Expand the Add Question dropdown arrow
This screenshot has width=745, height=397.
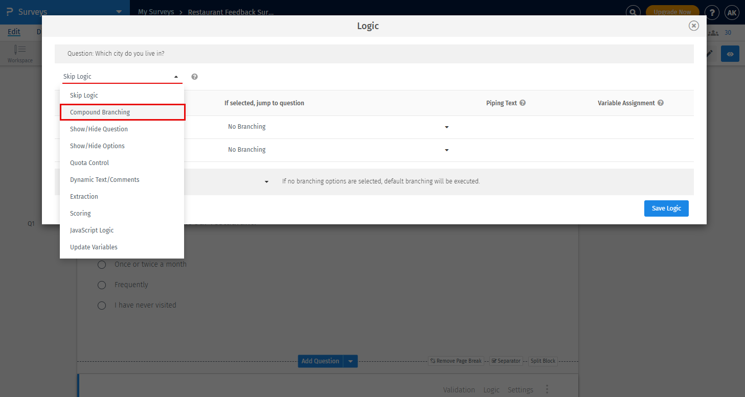pyautogui.click(x=351, y=361)
